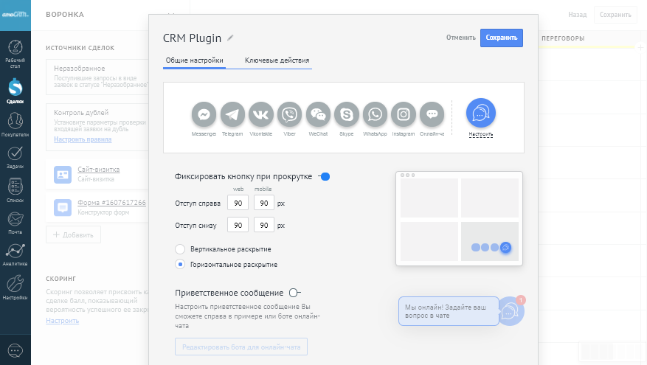The height and width of the screenshot is (365, 647).
Task: Click the mobile Отступ снизу field
Action: pyautogui.click(x=263, y=225)
